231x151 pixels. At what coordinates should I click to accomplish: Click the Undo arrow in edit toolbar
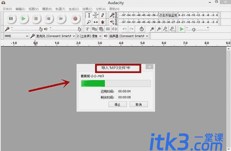pyautogui.click(x=125, y=29)
